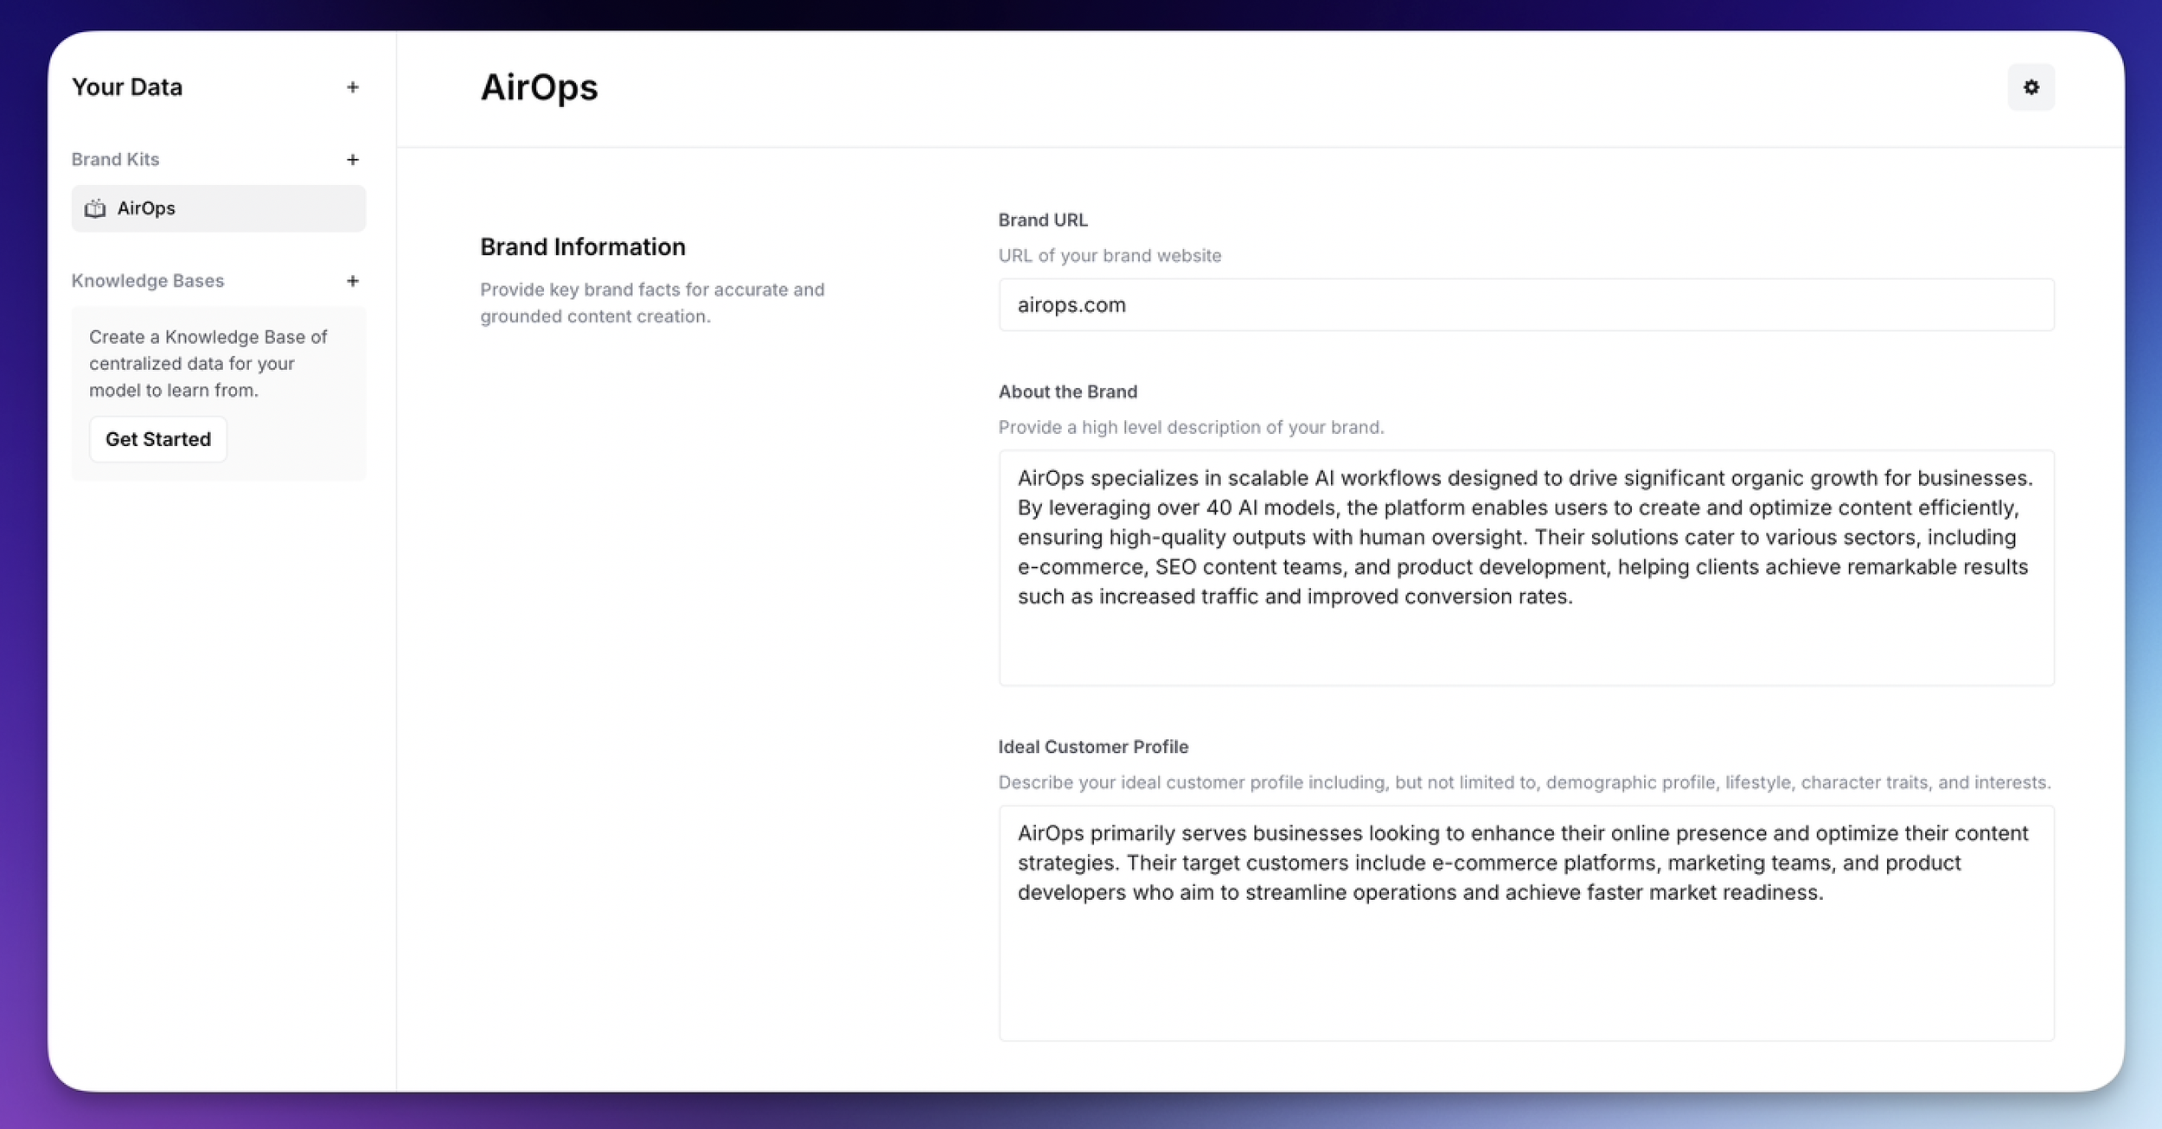Screen dimensions: 2162x1129
Task: Focus the About the Brand text area
Action: [x=1526, y=567]
